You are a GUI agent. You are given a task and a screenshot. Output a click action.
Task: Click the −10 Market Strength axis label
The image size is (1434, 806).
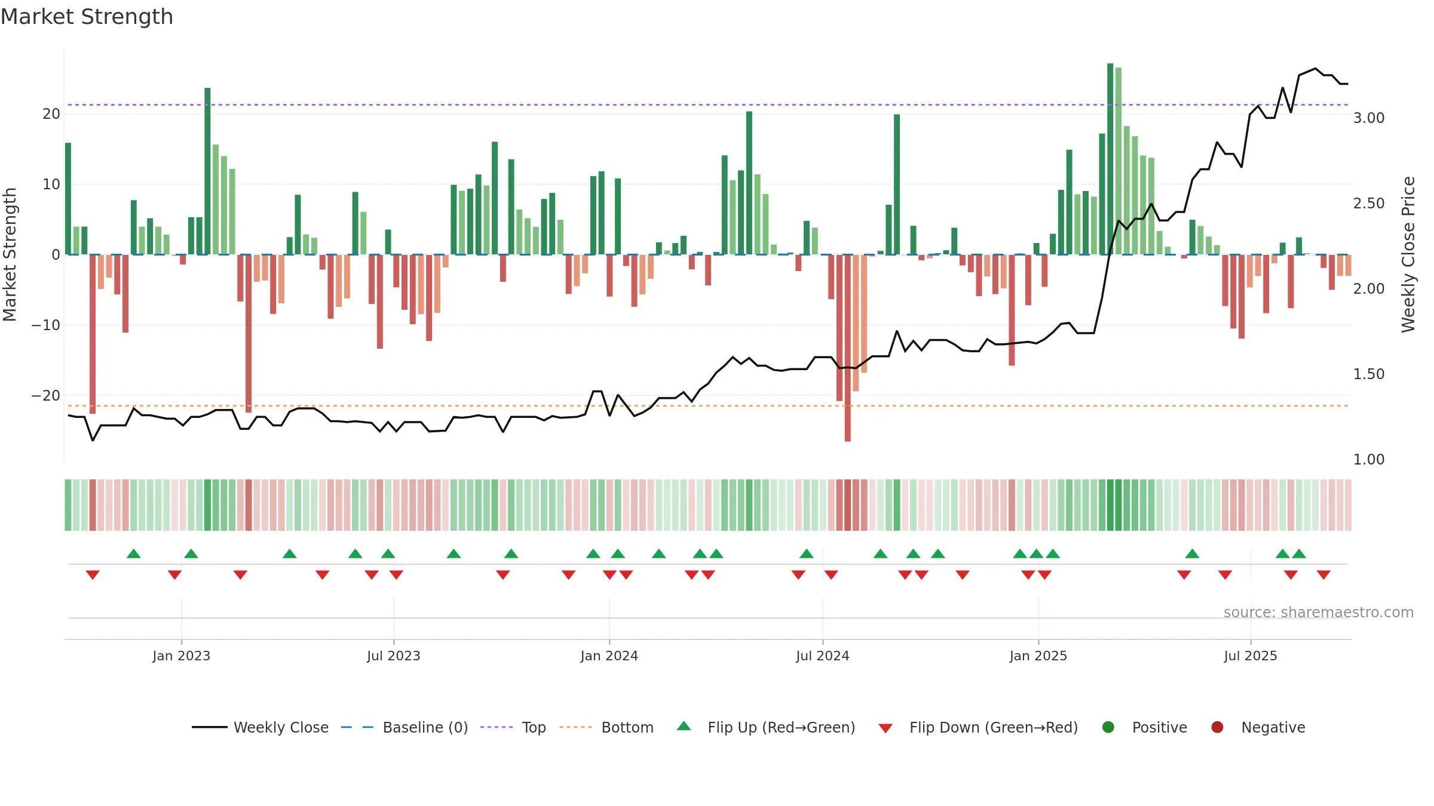pos(46,325)
